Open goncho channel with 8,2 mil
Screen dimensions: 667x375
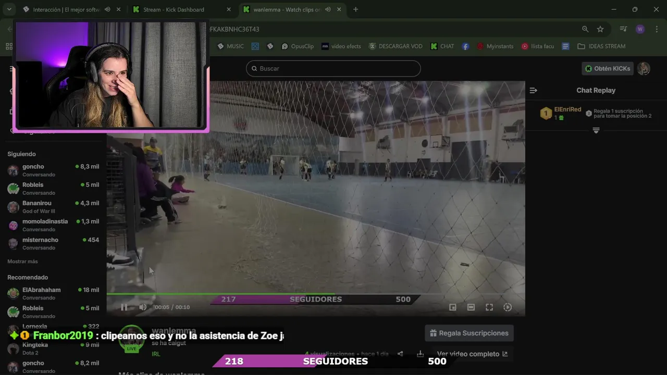53,367
